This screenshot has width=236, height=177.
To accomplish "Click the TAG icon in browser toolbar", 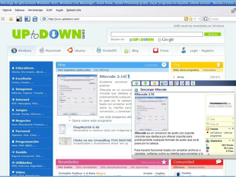I will (35, 19).
